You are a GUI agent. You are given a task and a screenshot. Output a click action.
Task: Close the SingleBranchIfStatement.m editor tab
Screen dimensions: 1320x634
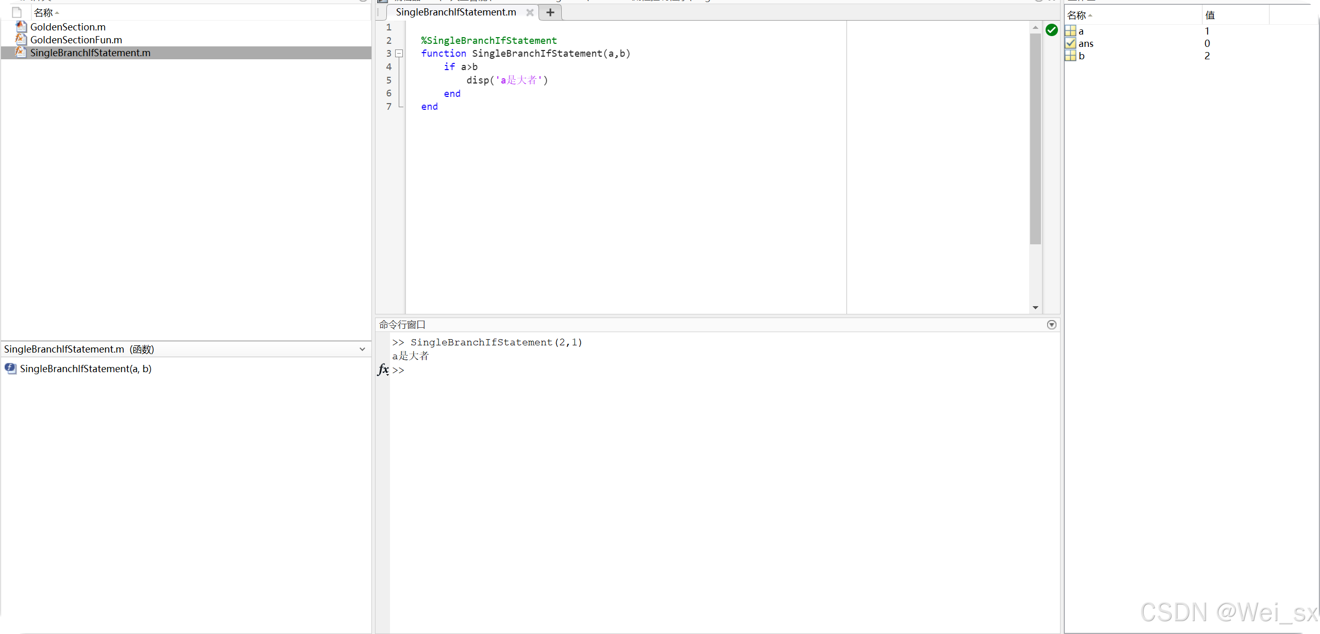coord(529,12)
